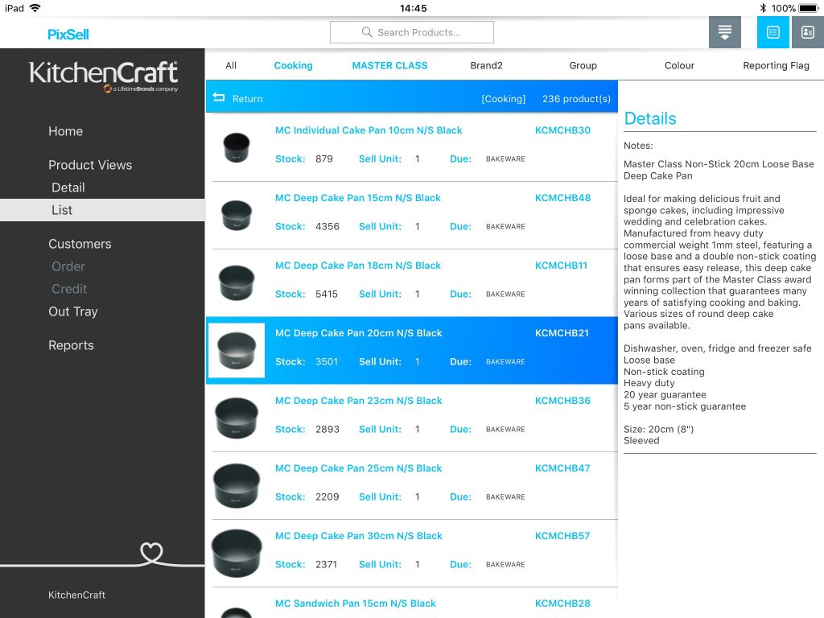Switch to list view icon in top bar

click(773, 32)
